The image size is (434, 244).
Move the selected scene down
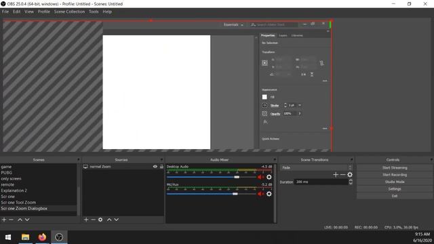(27, 220)
